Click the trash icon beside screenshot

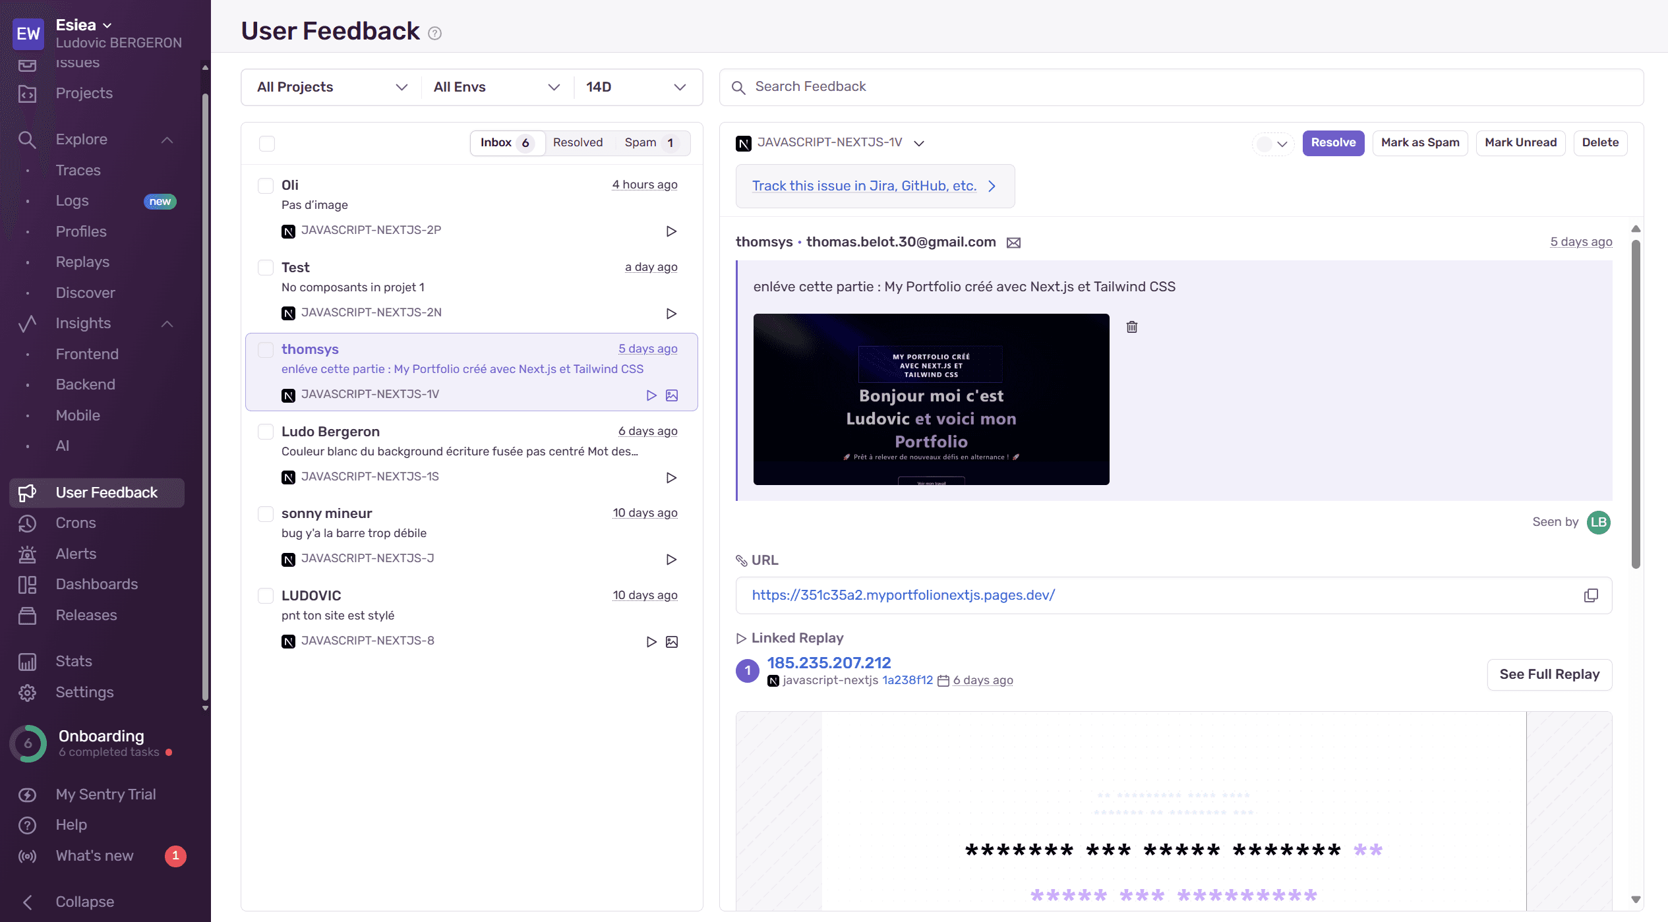click(x=1131, y=327)
